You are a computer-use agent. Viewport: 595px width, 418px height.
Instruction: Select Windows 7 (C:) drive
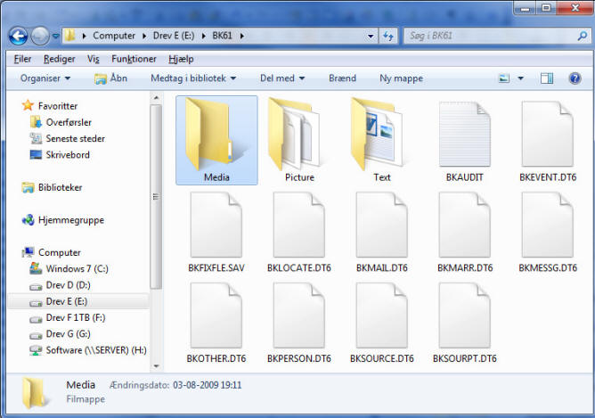pyautogui.click(x=77, y=269)
